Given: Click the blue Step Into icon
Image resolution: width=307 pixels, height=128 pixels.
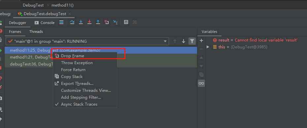Looking at the screenshot, I should [x=81, y=22].
